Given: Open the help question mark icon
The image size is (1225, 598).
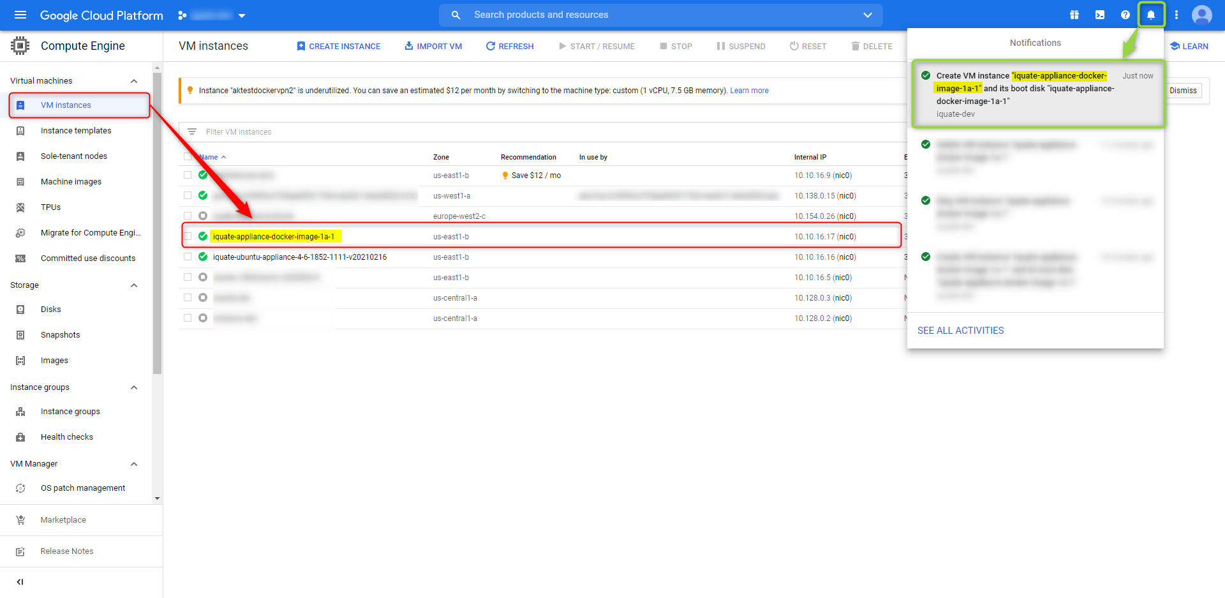Looking at the screenshot, I should [x=1125, y=15].
